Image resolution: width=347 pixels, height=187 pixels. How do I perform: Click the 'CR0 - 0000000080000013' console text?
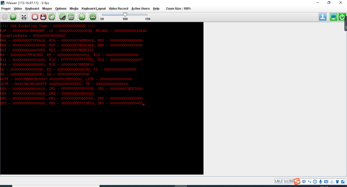[x=23, y=89]
